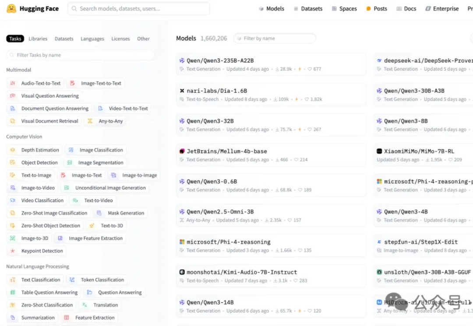Click the Any-to-Any task icon
This screenshot has width=473, height=326.
coord(90,121)
